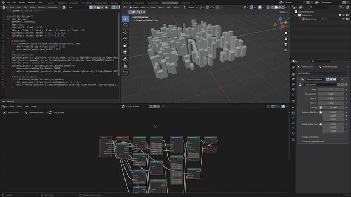Open the Window menu
The image size is (351, 197).
31,2
